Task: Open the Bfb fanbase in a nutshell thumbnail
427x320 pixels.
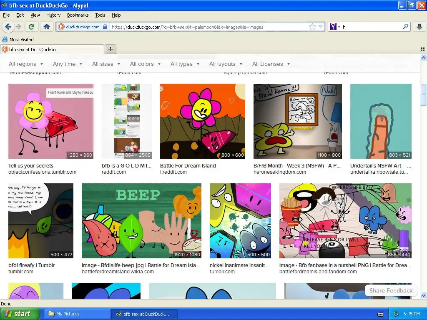Action: pyautogui.click(x=345, y=221)
